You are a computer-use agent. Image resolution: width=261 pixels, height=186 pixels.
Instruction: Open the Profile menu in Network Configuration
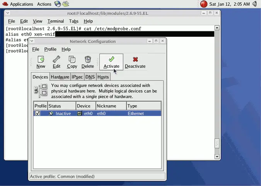[50, 49]
